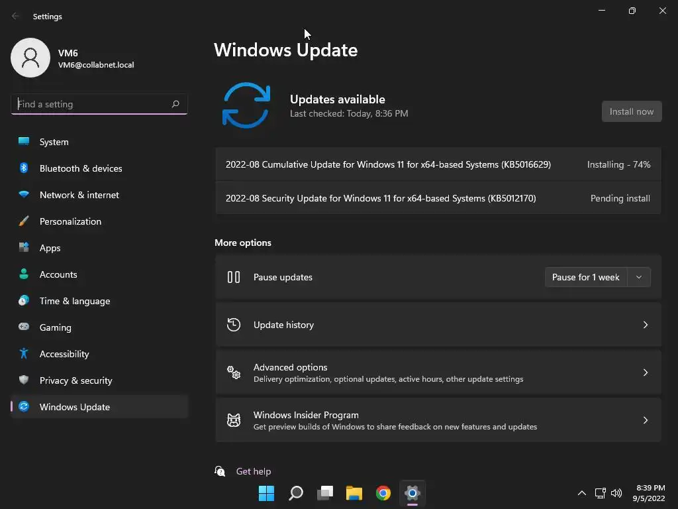
Task: Click the Pending install status text
Action: pyautogui.click(x=620, y=198)
